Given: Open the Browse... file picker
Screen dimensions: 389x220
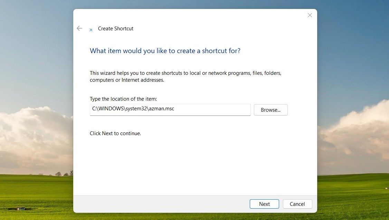Looking at the screenshot, I should tap(271, 110).
